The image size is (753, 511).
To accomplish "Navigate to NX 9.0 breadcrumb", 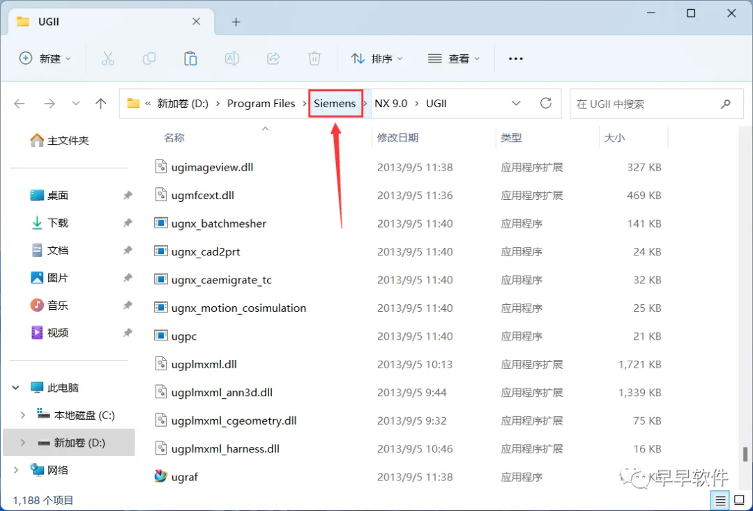I will (391, 104).
